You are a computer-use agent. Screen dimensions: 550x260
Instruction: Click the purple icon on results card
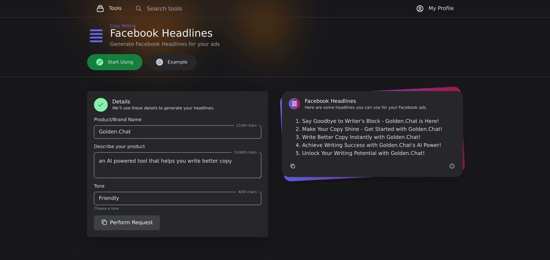point(294,104)
